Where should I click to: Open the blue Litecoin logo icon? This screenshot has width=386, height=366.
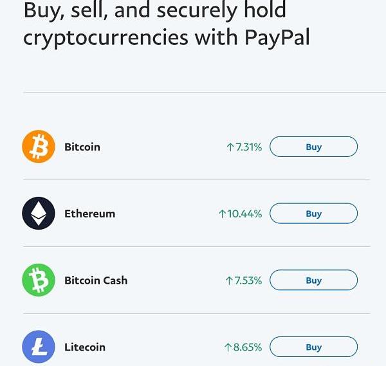(x=39, y=347)
